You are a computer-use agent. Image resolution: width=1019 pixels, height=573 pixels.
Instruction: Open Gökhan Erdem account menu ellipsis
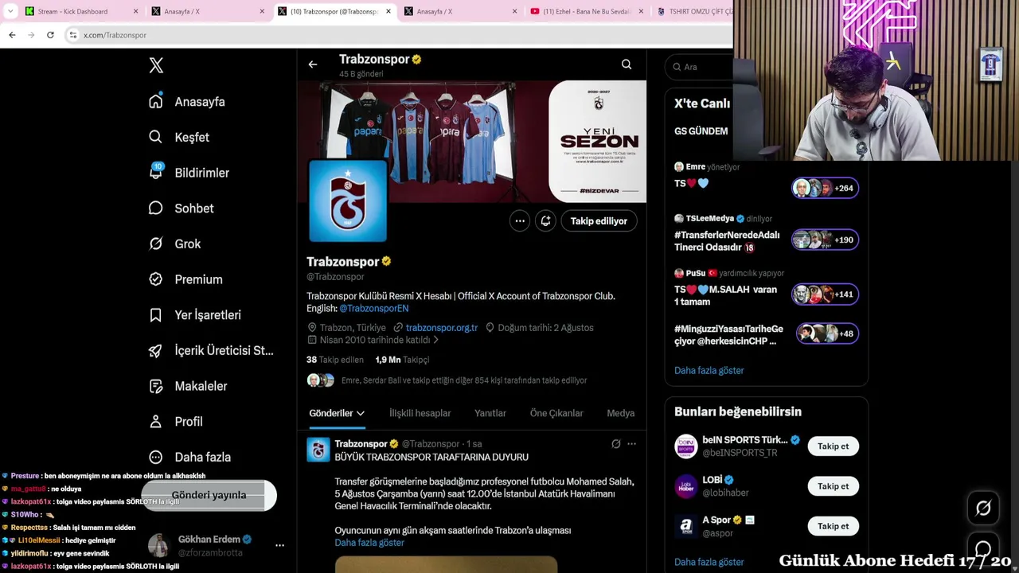click(x=279, y=545)
